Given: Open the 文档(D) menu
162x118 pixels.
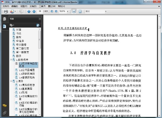Looking at the screenshot, I should [x=33, y=6].
